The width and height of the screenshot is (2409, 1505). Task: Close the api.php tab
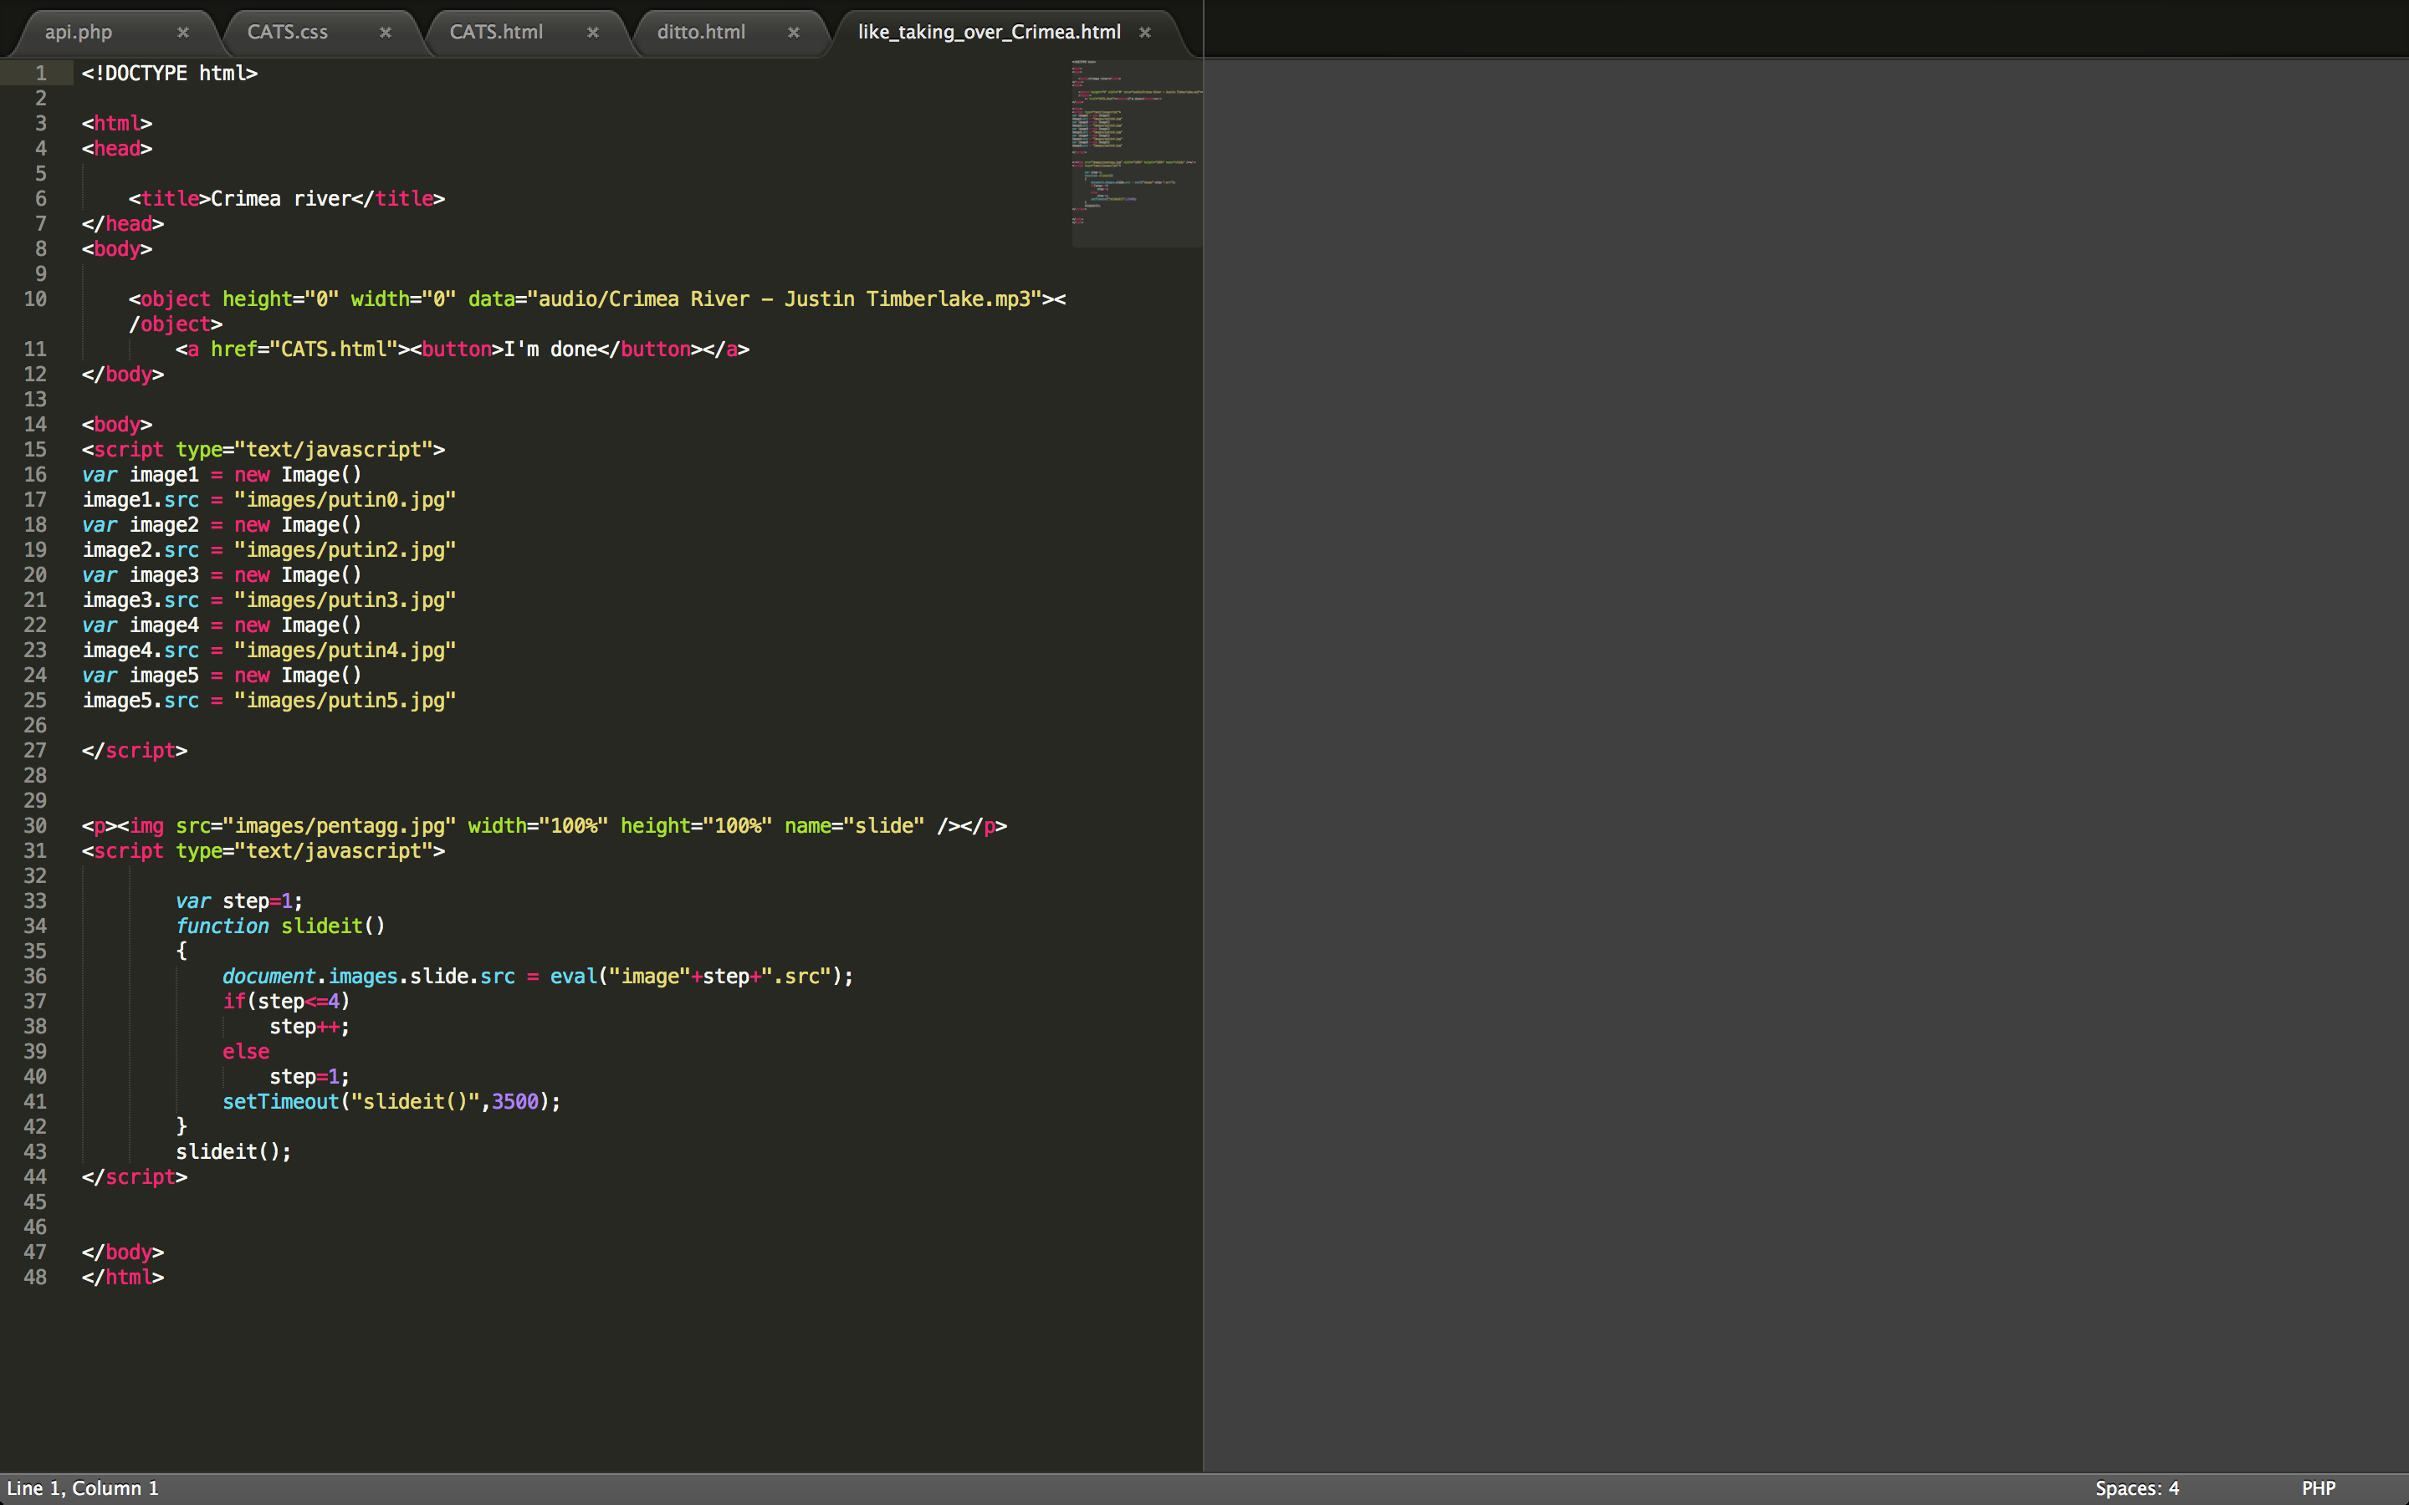[183, 32]
